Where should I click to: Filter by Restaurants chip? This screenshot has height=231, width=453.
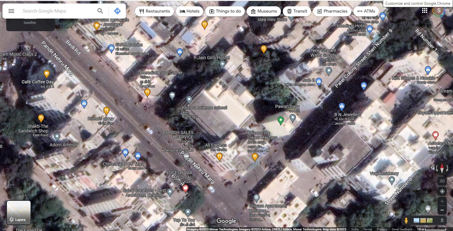click(154, 11)
